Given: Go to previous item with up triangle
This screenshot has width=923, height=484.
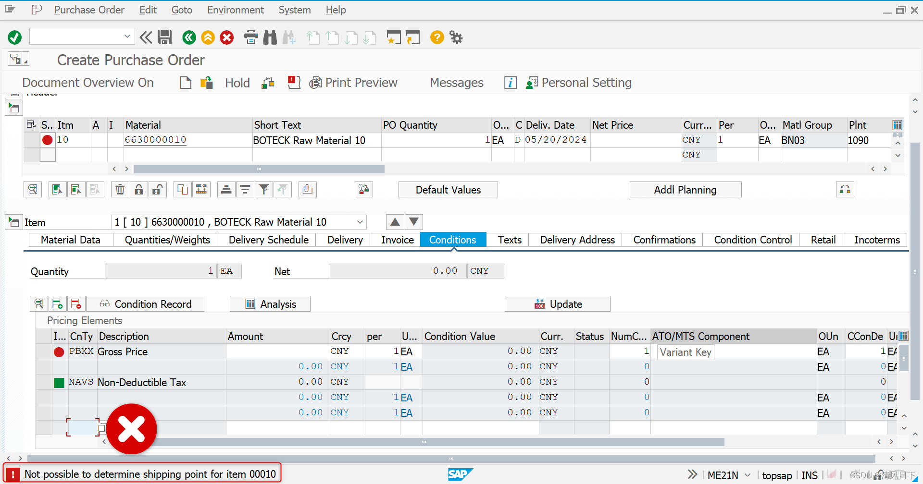Looking at the screenshot, I should 395,222.
